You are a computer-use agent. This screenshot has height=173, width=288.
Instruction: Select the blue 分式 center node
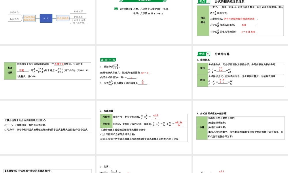46,18
